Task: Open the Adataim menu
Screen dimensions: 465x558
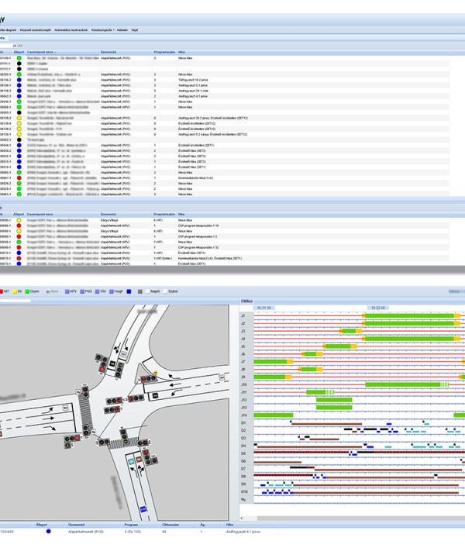Action: [x=122, y=29]
